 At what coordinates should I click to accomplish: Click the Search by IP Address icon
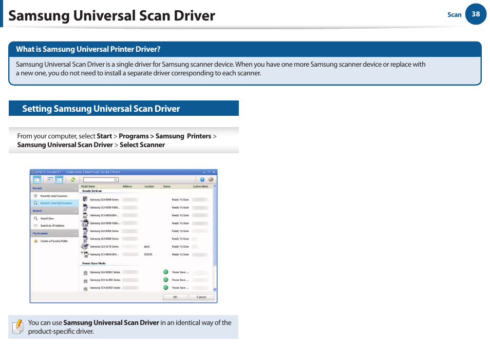click(35, 226)
